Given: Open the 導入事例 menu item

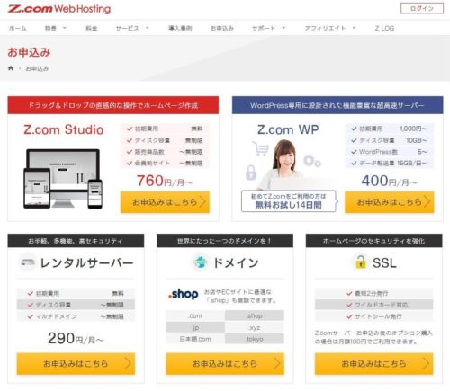Looking at the screenshot, I should [180, 28].
